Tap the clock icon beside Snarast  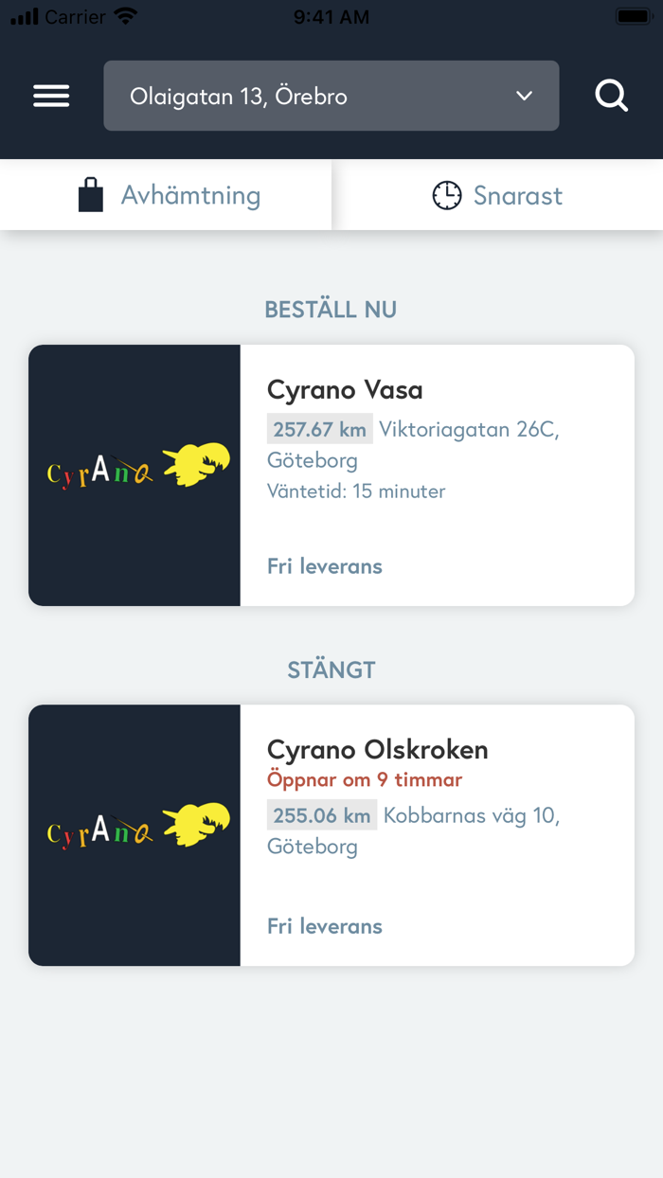[445, 195]
